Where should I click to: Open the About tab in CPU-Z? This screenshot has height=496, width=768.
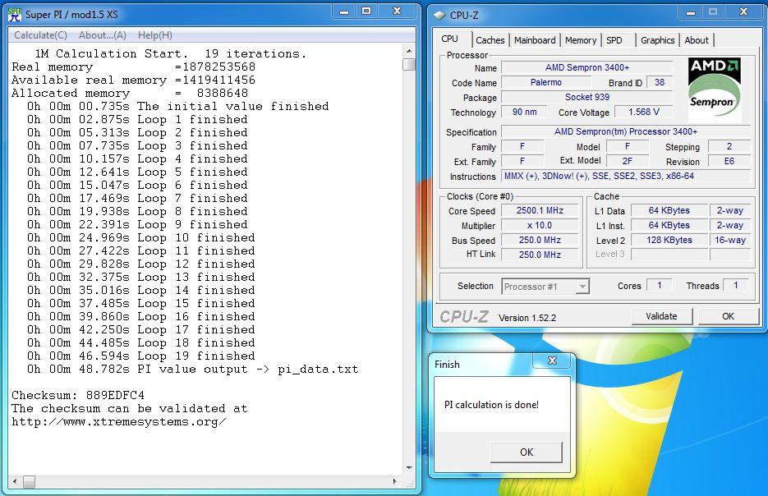[x=696, y=40]
